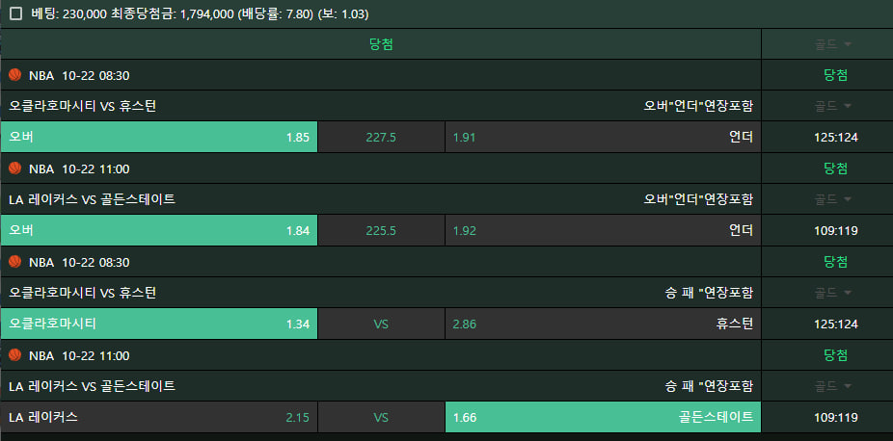Select the 언더 bet with odds 1.91

pyautogui.click(x=603, y=138)
